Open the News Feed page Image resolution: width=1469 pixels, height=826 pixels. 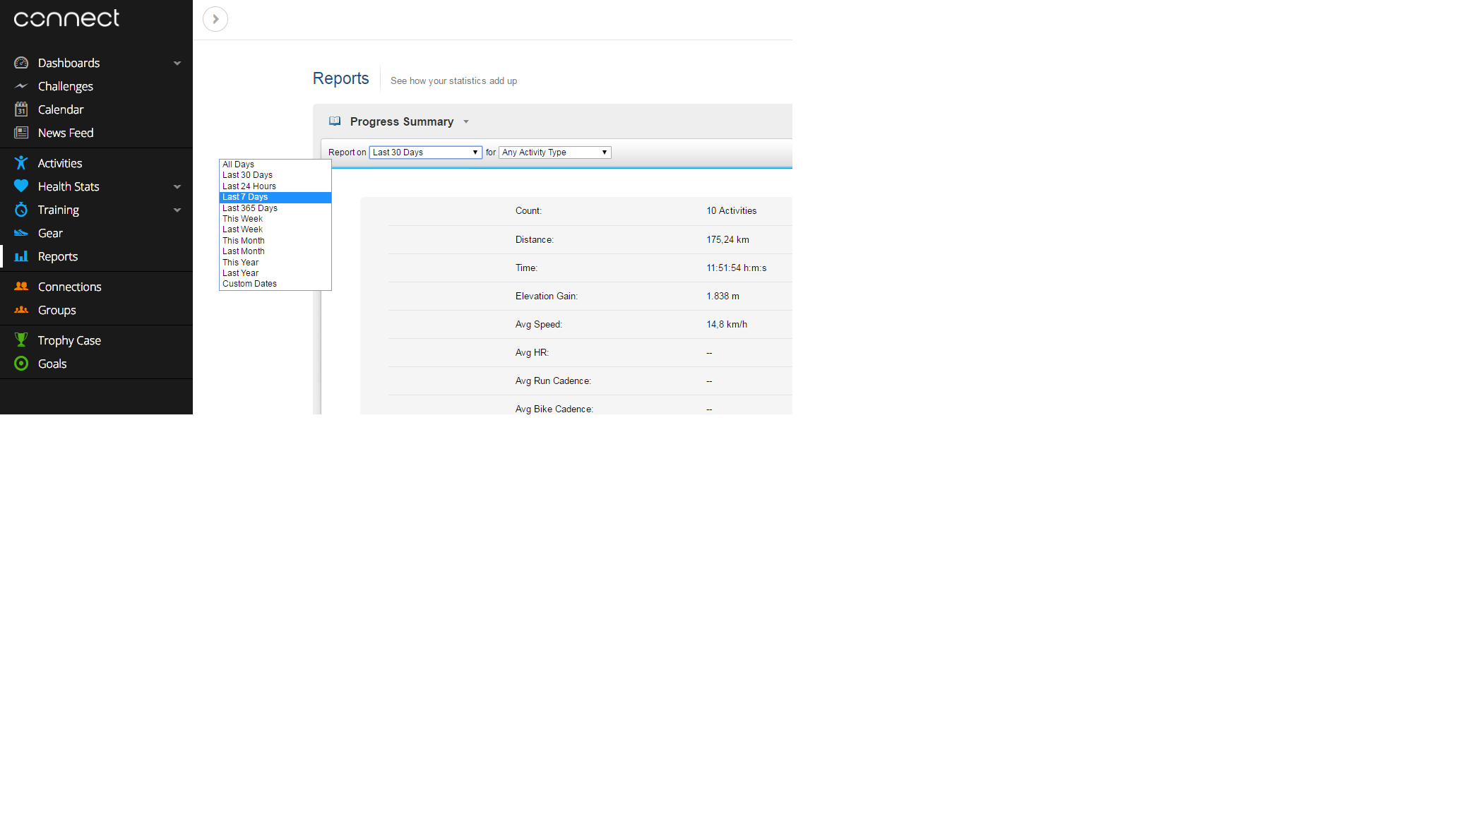tap(66, 133)
